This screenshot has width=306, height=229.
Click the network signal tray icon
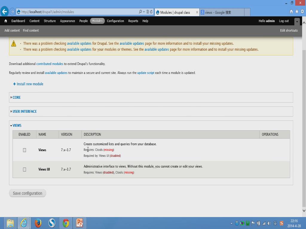point(264,224)
